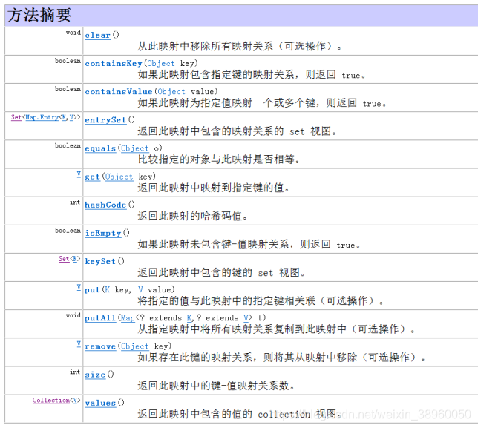The height and width of the screenshot is (428, 478).
Task: Click the Collection return type link
Action: coord(51,401)
